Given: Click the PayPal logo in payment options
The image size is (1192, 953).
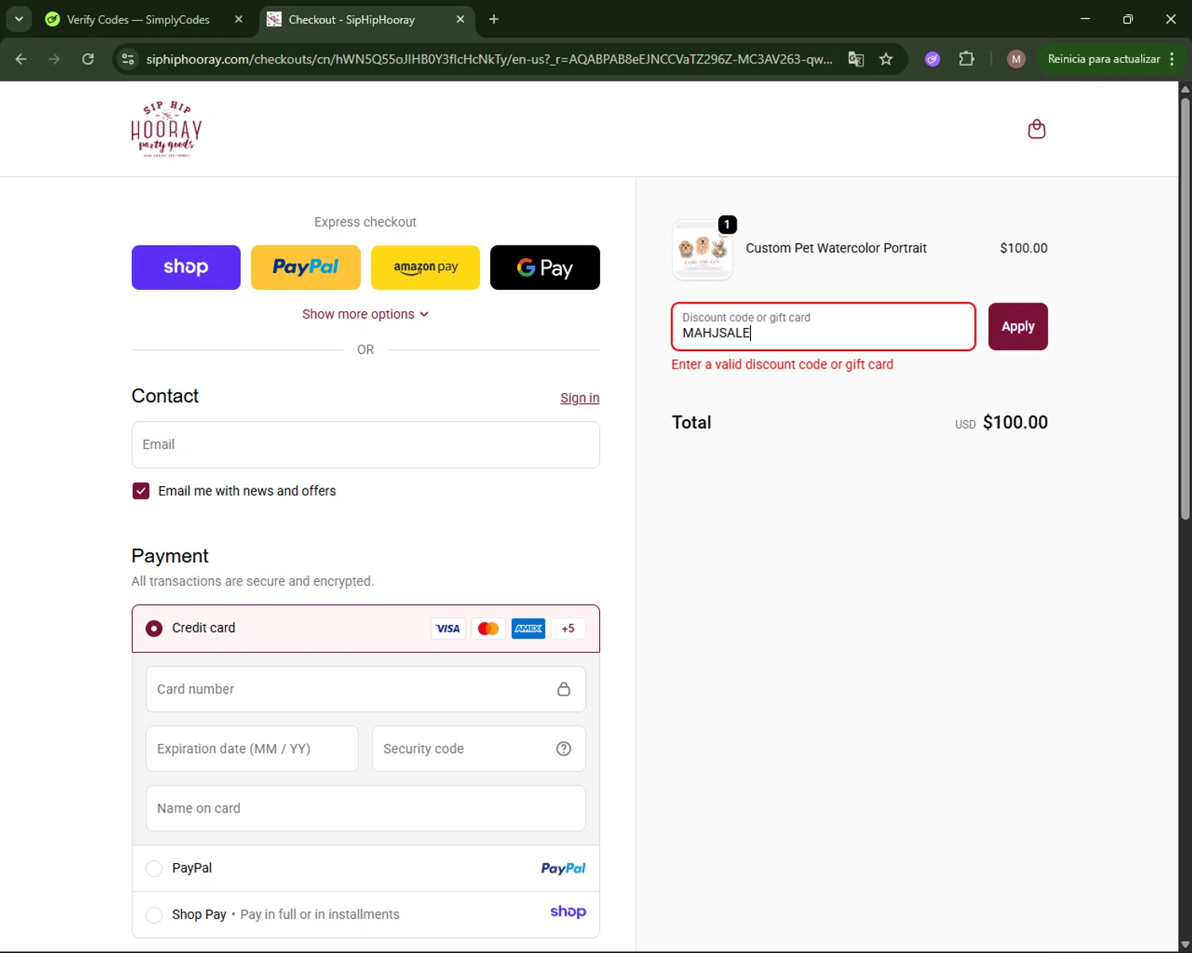Looking at the screenshot, I should tap(563, 868).
